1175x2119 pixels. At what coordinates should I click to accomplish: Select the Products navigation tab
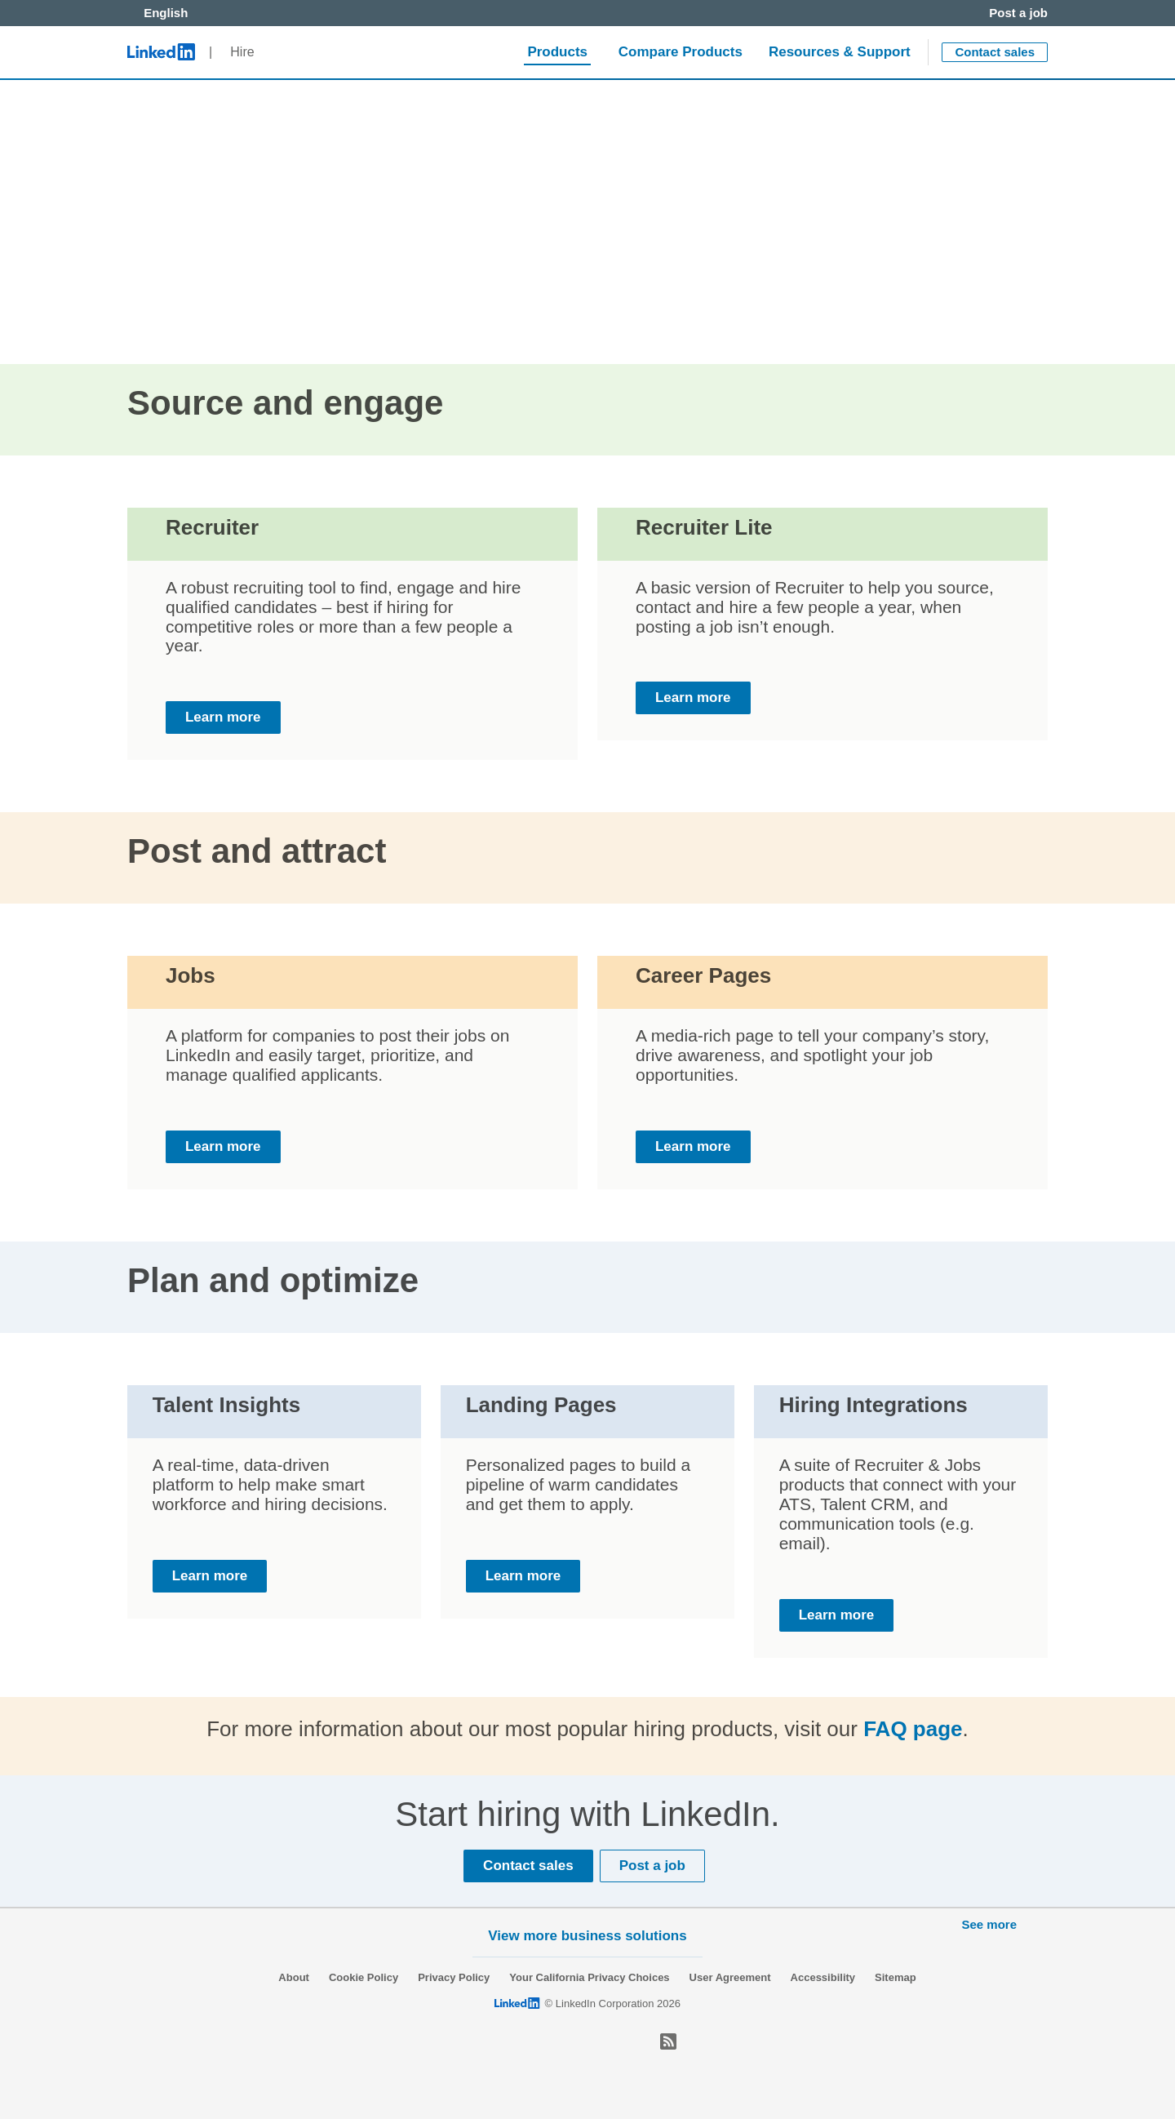556,51
